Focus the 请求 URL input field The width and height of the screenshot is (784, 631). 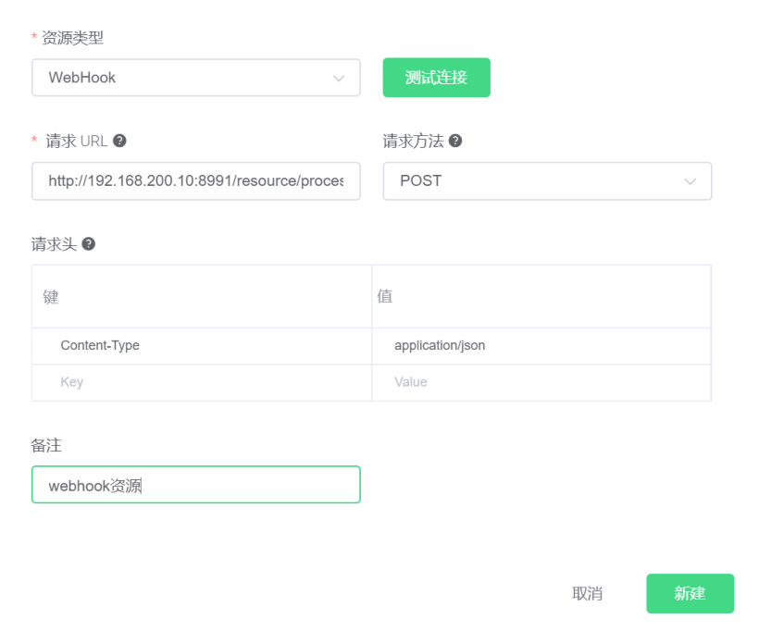tap(196, 180)
